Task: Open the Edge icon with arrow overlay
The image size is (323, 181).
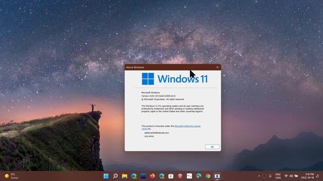Action: pyautogui.click(x=198, y=176)
